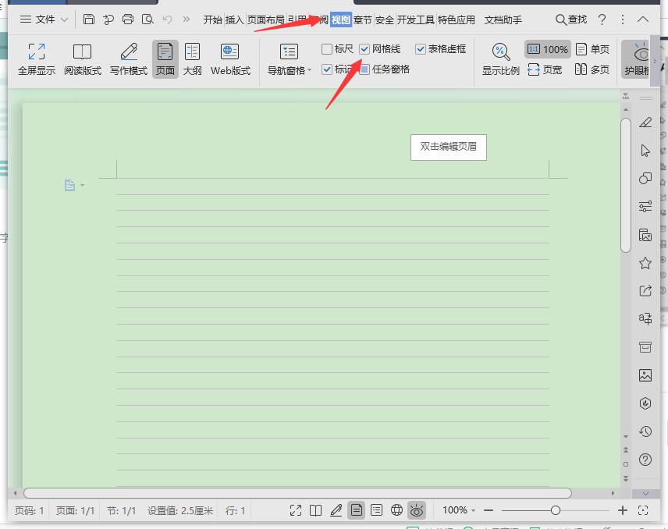Click the zoom in plus button
The width and height of the screenshot is (668, 529).
[623, 509]
